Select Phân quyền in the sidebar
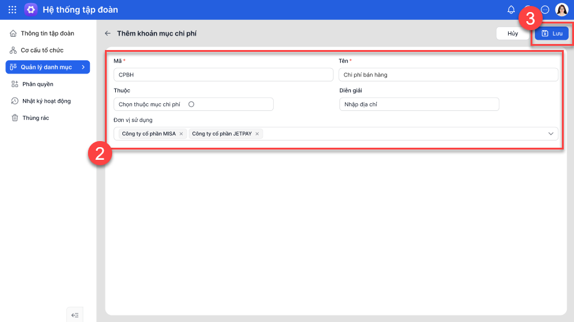This screenshot has height=322, width=574. click(x=37, y=84)
